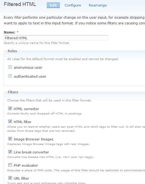Open the Rearrange tab

pyautogui.click(x=98, y=5)
